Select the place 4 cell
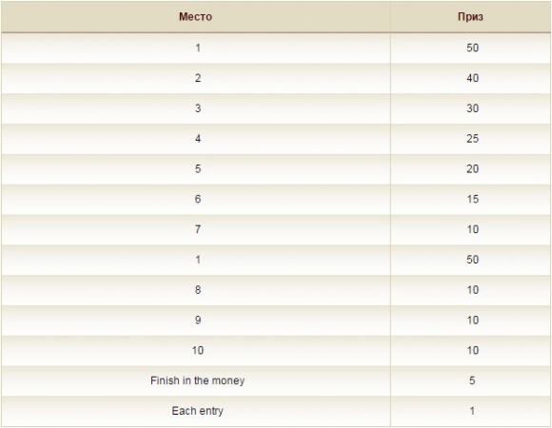Screen dimensions: 552x428 point(198,139)
